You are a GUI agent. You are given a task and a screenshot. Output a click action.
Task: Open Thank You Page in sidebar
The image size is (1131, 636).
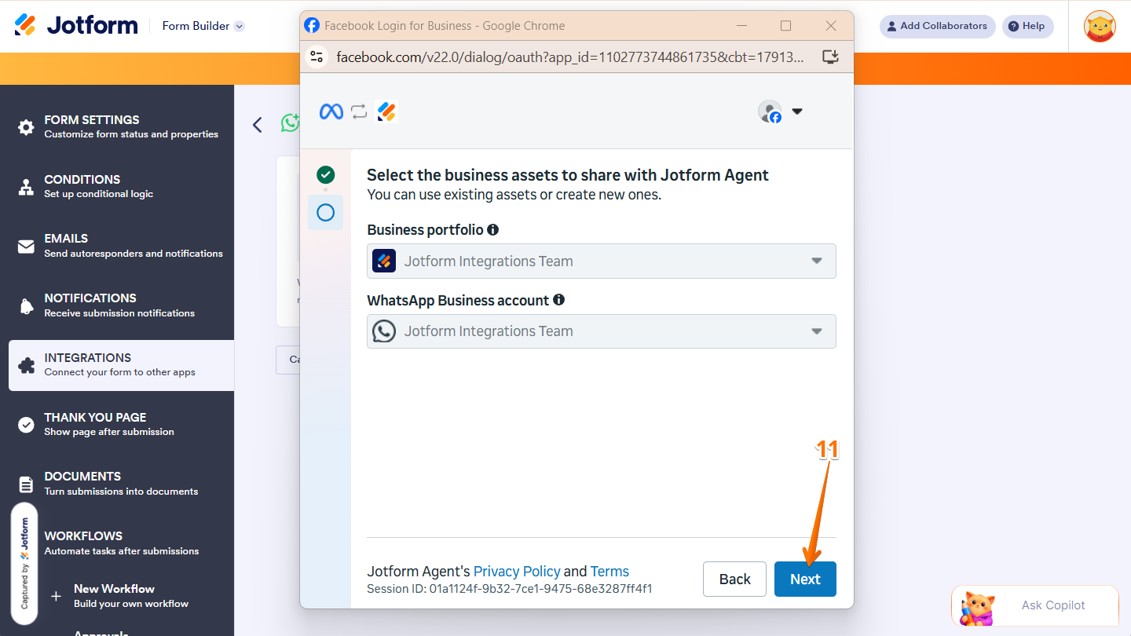(121, 424)
